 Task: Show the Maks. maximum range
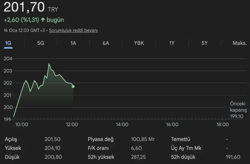pyautogui.click(x=240, y=43)
